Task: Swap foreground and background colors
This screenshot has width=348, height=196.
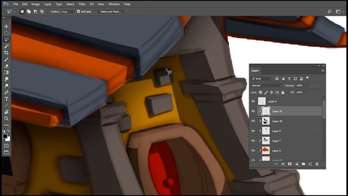Action: (x=9, y=131)
